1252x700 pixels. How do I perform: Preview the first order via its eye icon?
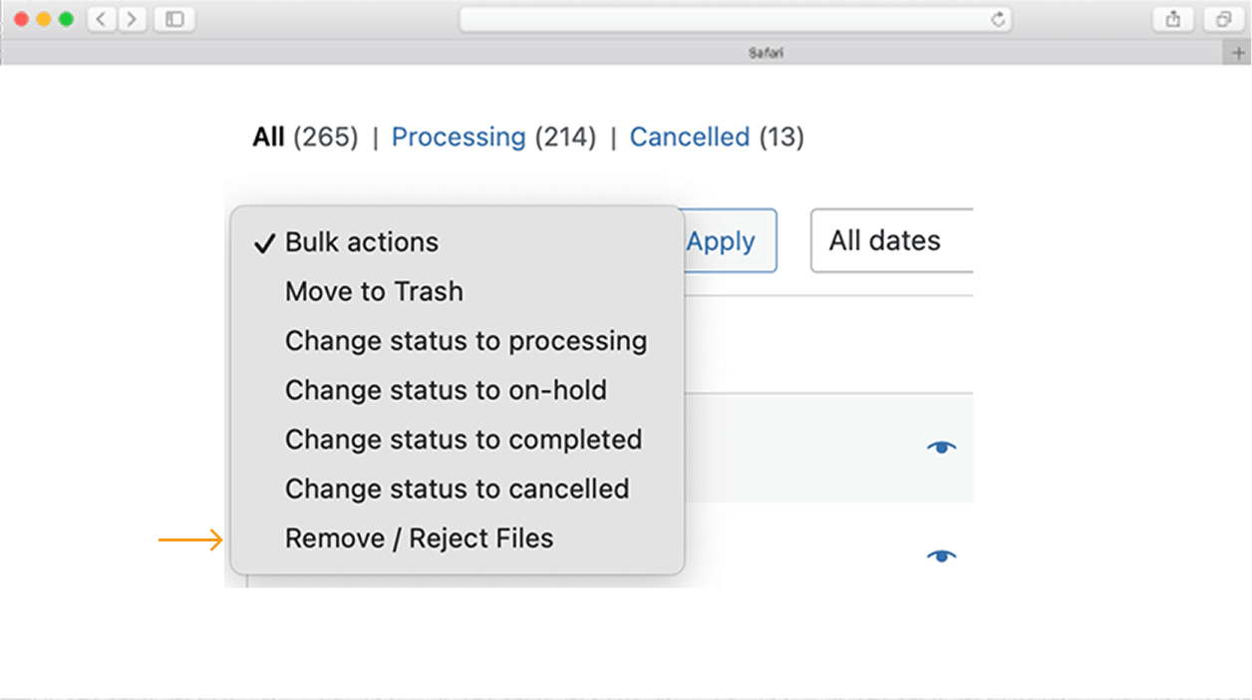941,448
